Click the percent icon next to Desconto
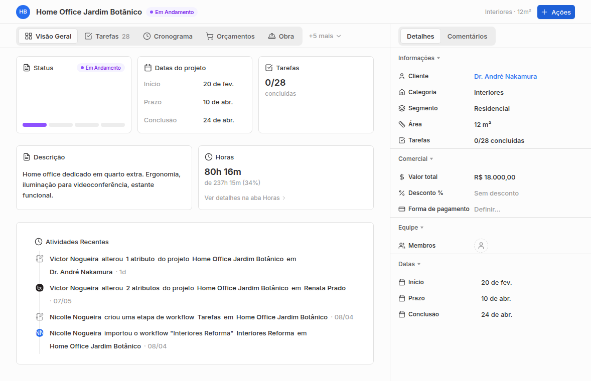The height and width of the screenshot is (381, 591). tap(402, 193)
